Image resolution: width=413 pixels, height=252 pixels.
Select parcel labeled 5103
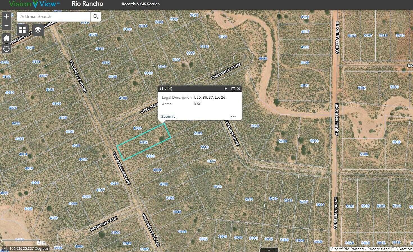[149, 73]
